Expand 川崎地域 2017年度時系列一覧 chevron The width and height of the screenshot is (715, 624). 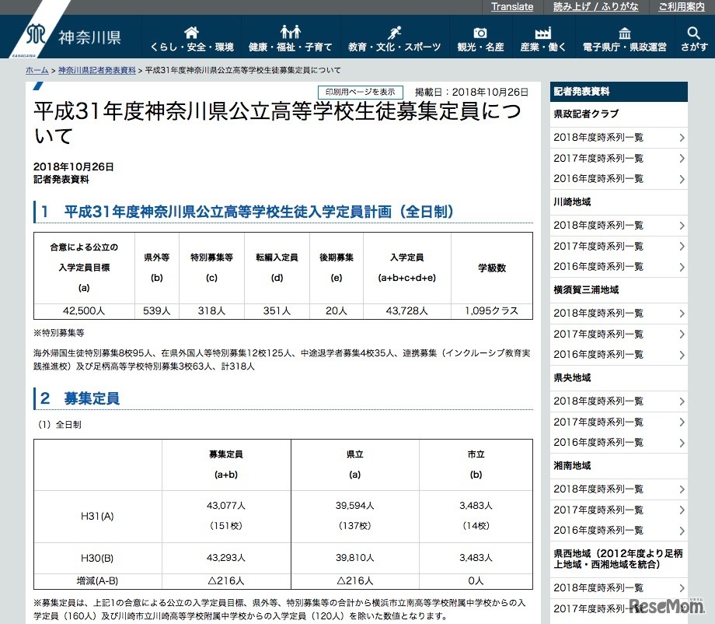(x=682, y=246)
